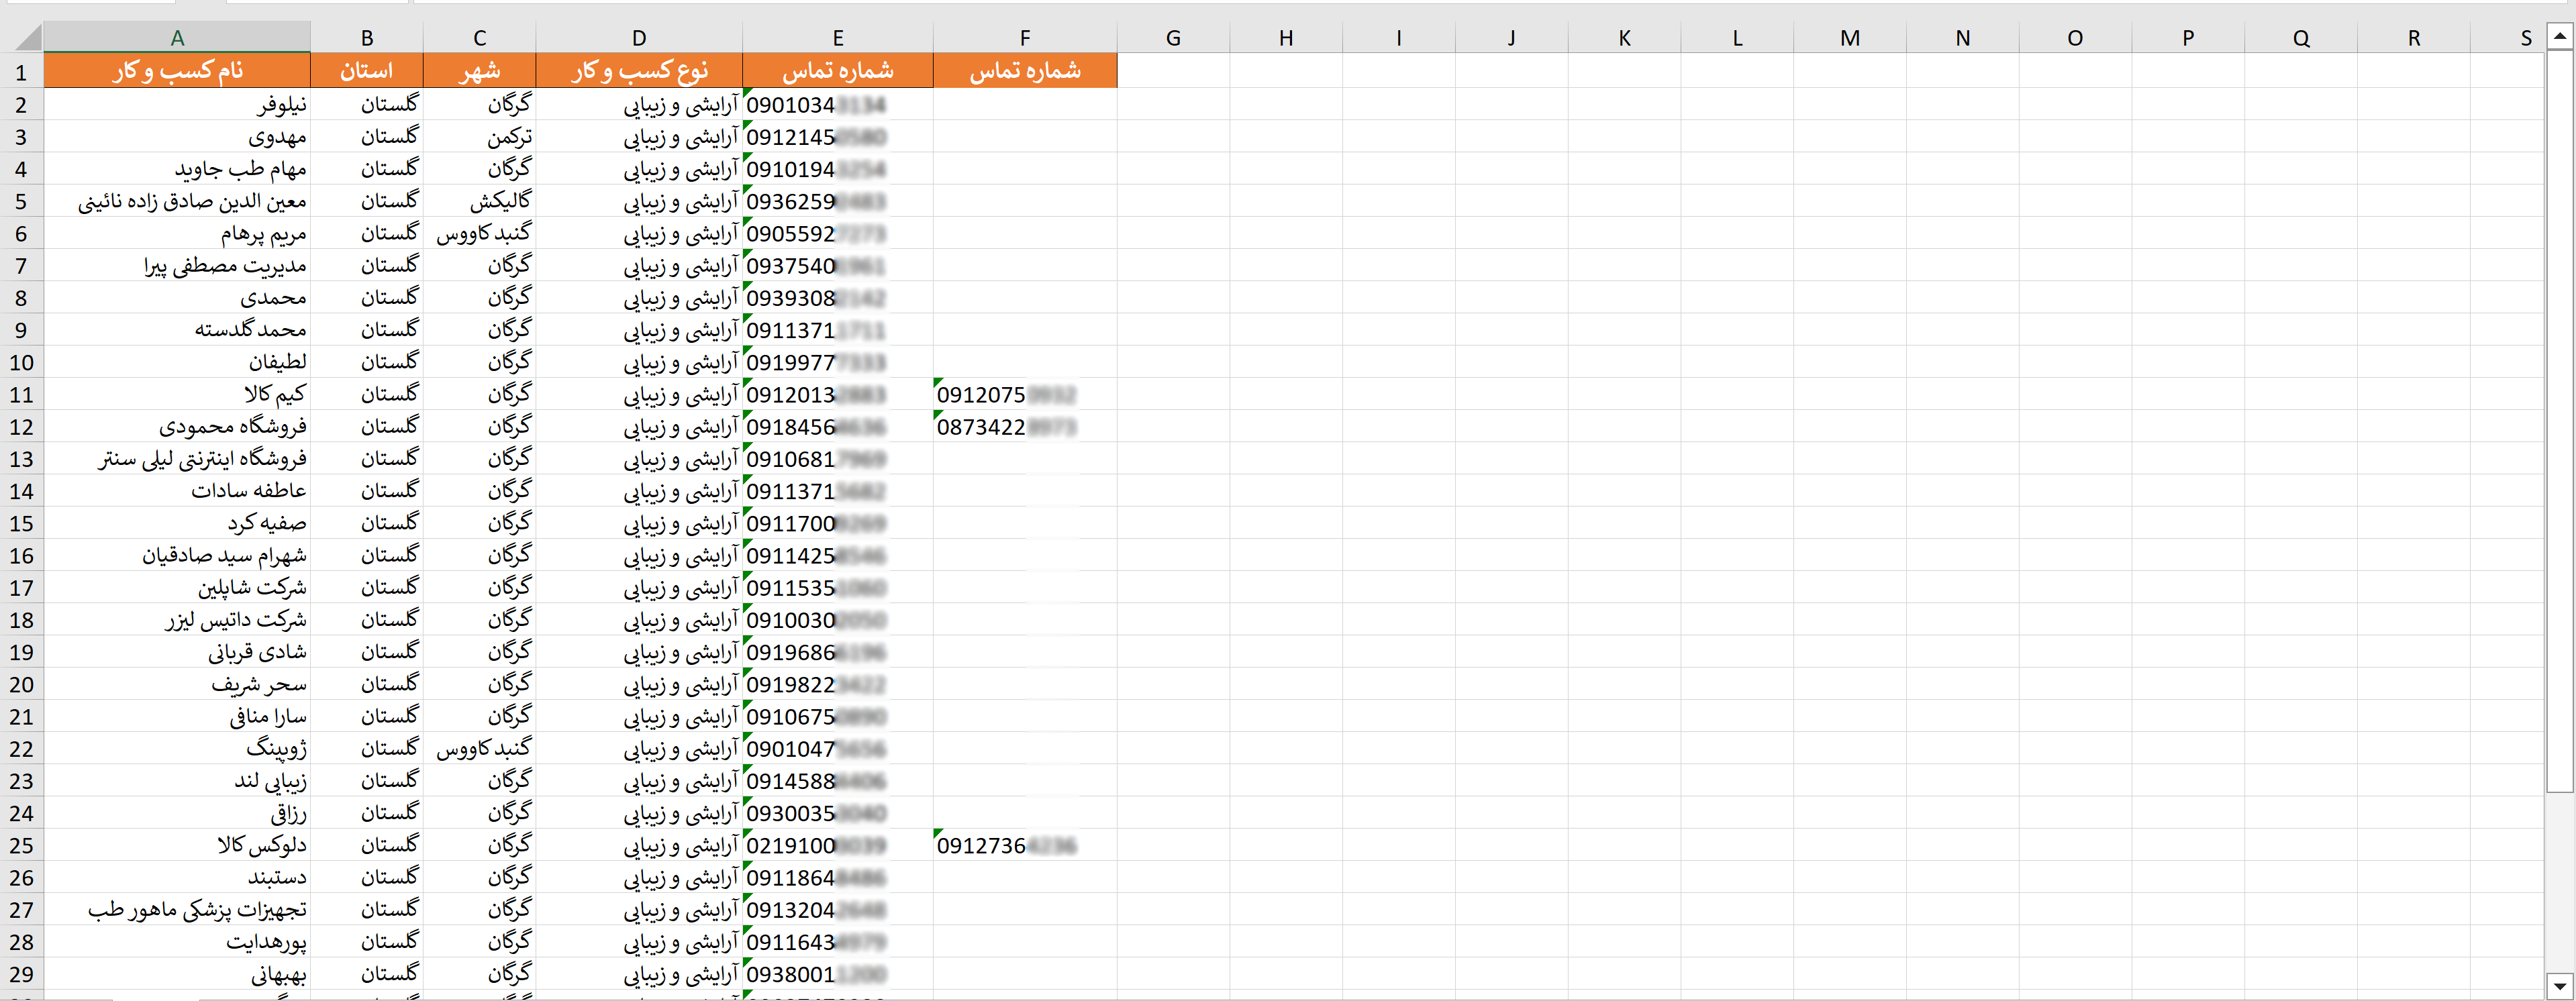The width and height of the screenshot is (2576, 1001).
Task: Click phone cell starting 0901034 in row 2
Action: 838,104
